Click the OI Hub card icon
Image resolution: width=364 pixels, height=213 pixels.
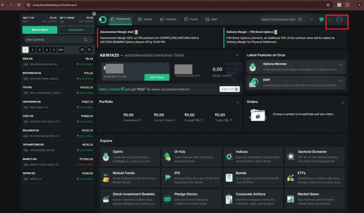[x=167, y=157]
